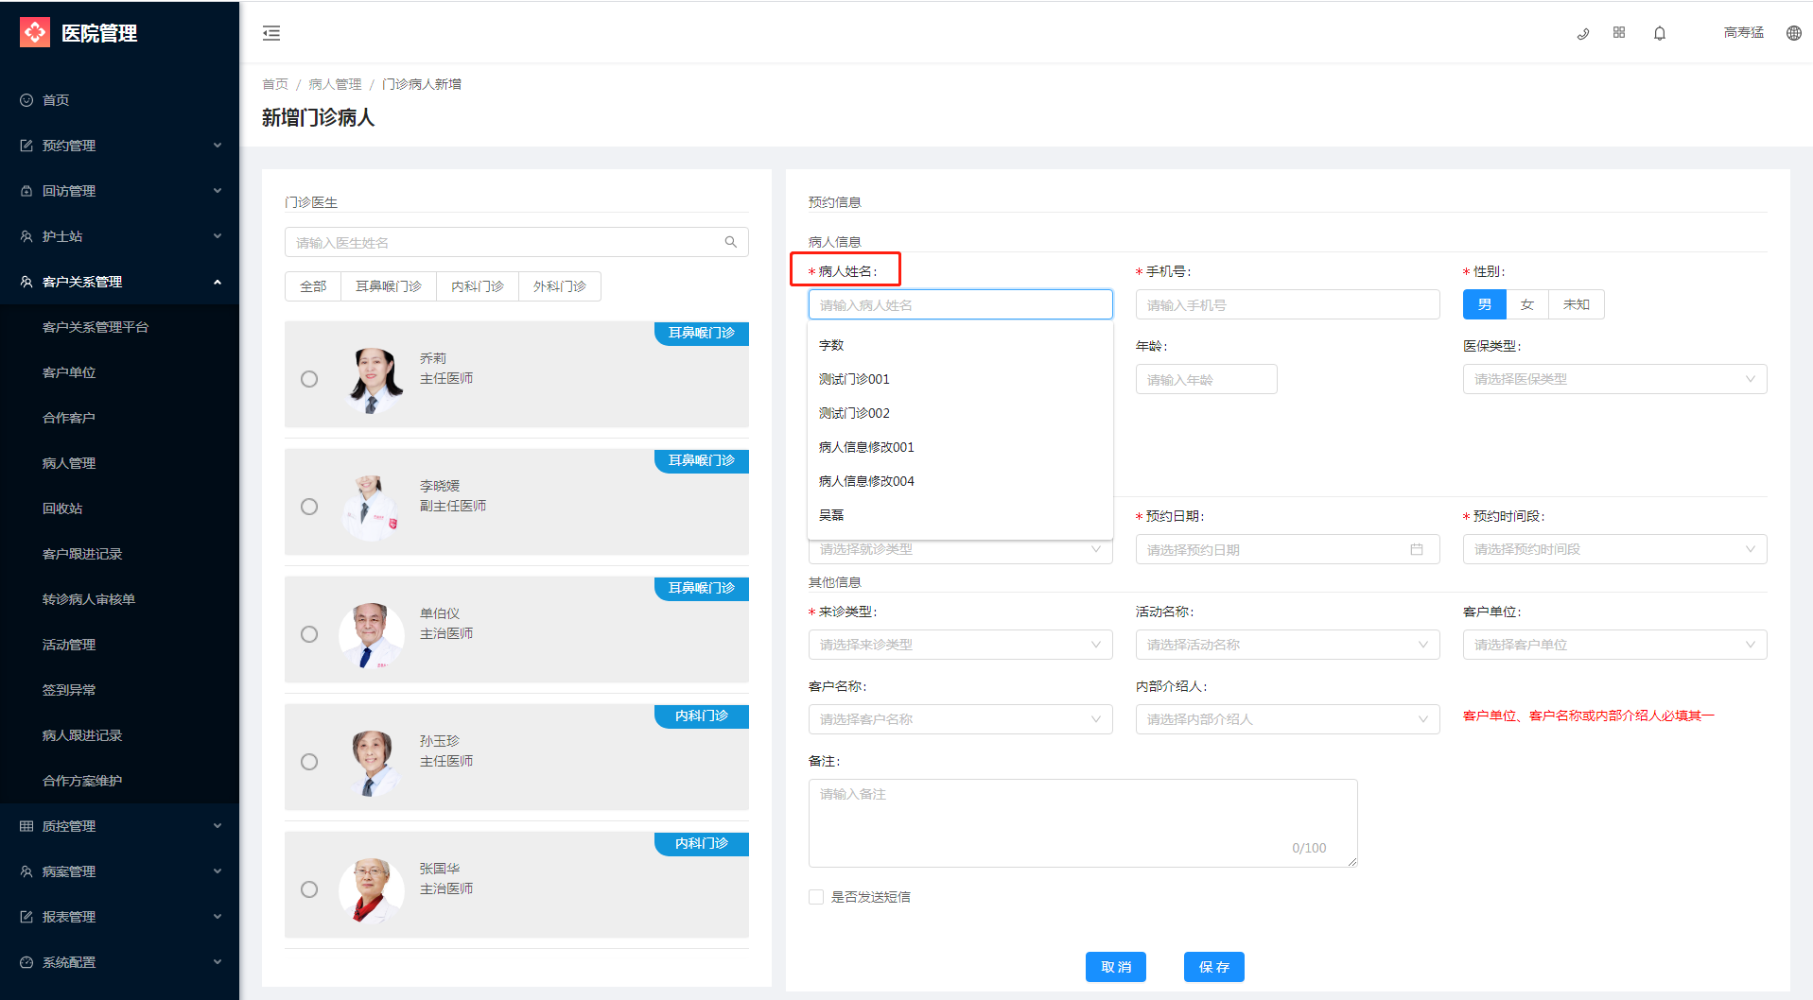Collapse the 客户关系管理 sidebar menu
Viewport: 1813px width, 1000px height.
tap(119, 282)
